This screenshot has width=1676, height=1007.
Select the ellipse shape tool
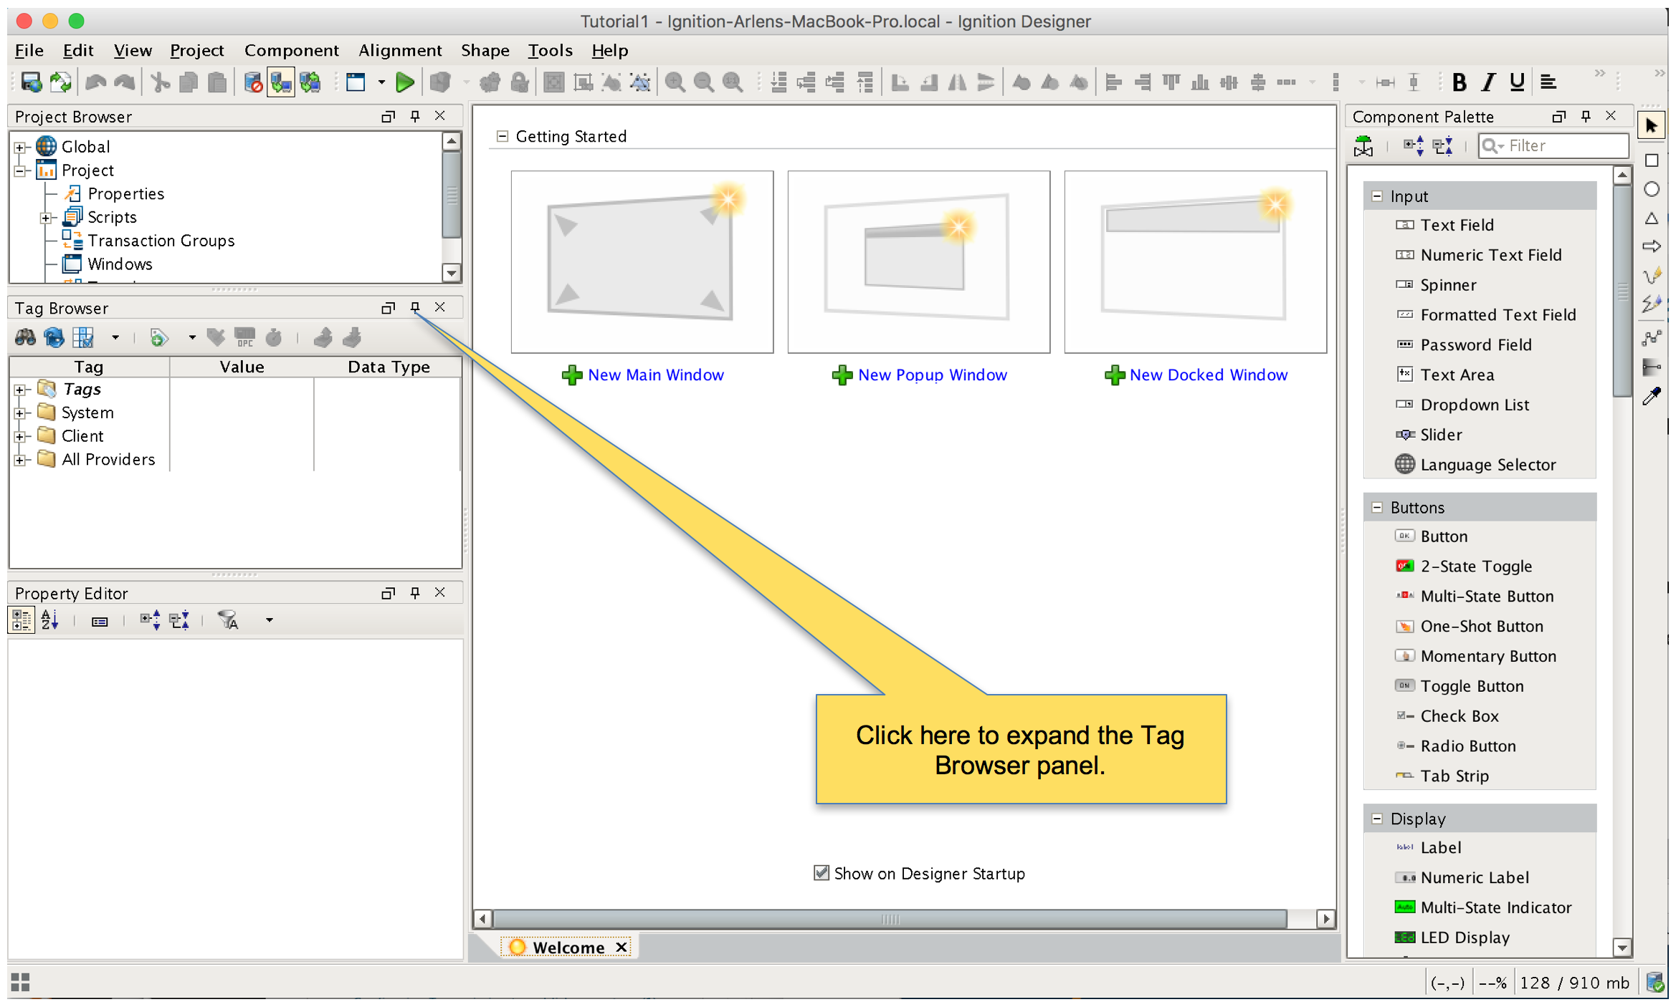(x=1652, y=189)
